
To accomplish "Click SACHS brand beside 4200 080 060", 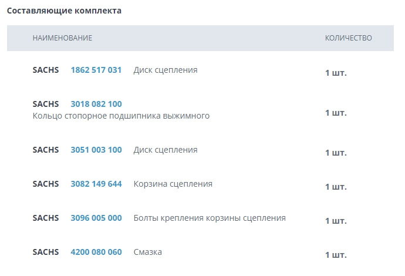I will point(46,252).
